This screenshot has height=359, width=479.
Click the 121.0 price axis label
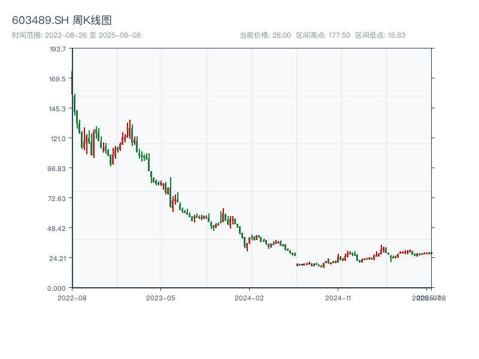57,138
